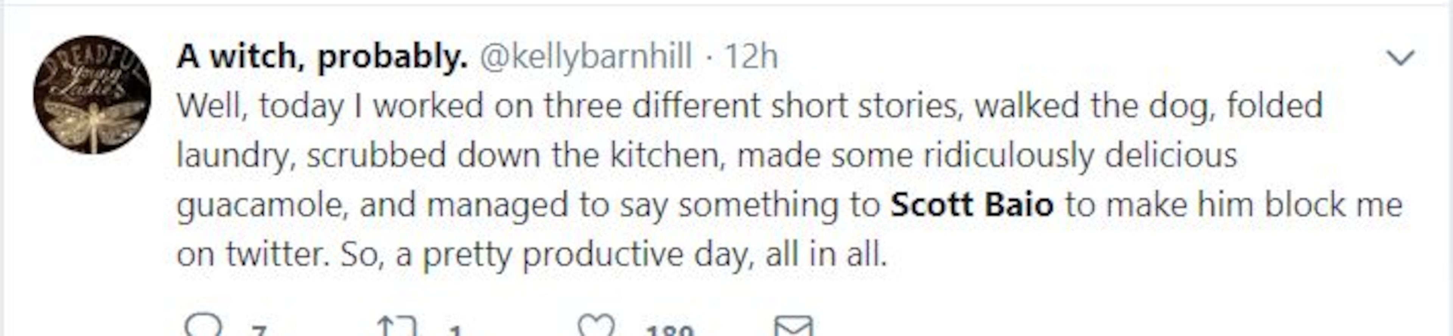
Task: Click the @kellybarnhill handle
Action: [x=585, y=57]
